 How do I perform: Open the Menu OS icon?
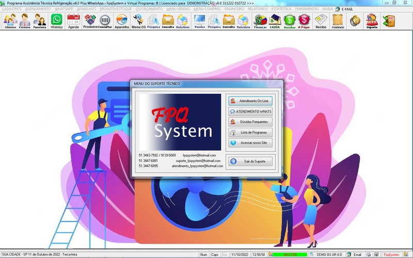click(x=138, y=21)
